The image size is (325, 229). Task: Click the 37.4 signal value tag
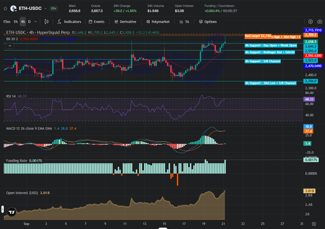(x=308, y=131)
